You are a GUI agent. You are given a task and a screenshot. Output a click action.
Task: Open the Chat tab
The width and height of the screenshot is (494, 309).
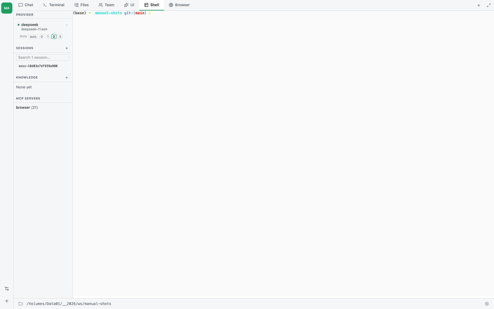pyautogui.click(x=26, y=5)
